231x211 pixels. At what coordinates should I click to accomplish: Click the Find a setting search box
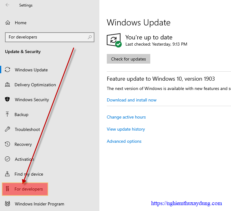(50, 37)
